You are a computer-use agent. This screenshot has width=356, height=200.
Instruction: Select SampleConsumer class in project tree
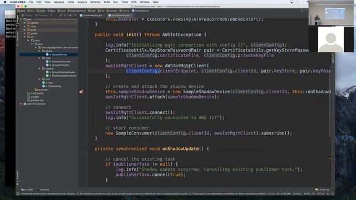pos(59,62)
